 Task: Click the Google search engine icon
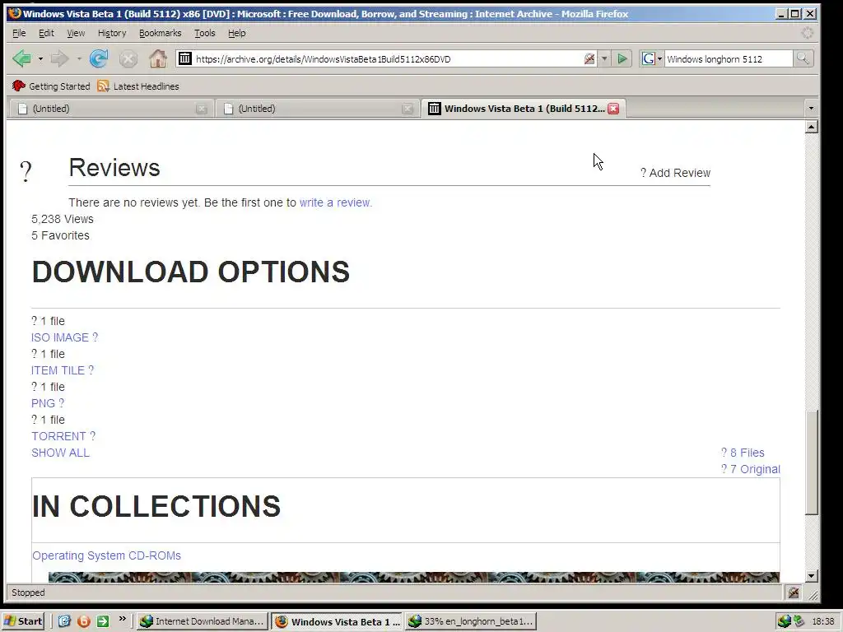pos(649,58)
